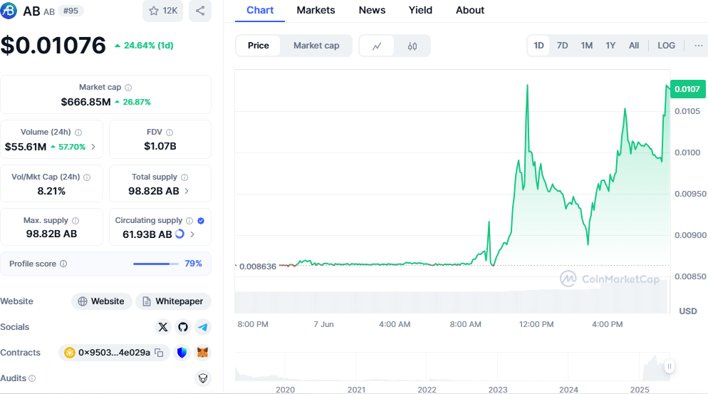
Task: Expand Volume (24h) details chevron
Action: coord(93,146)
